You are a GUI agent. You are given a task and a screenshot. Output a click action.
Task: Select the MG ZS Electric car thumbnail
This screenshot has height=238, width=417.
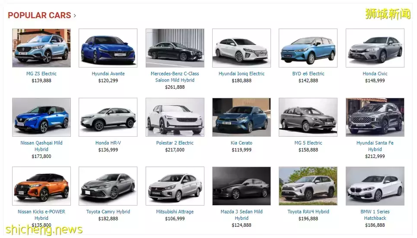click(x=41, y=48)
